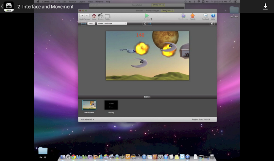Take a screenshot with camera icon
Screen dimensions: 274x161
coord(212,23)
